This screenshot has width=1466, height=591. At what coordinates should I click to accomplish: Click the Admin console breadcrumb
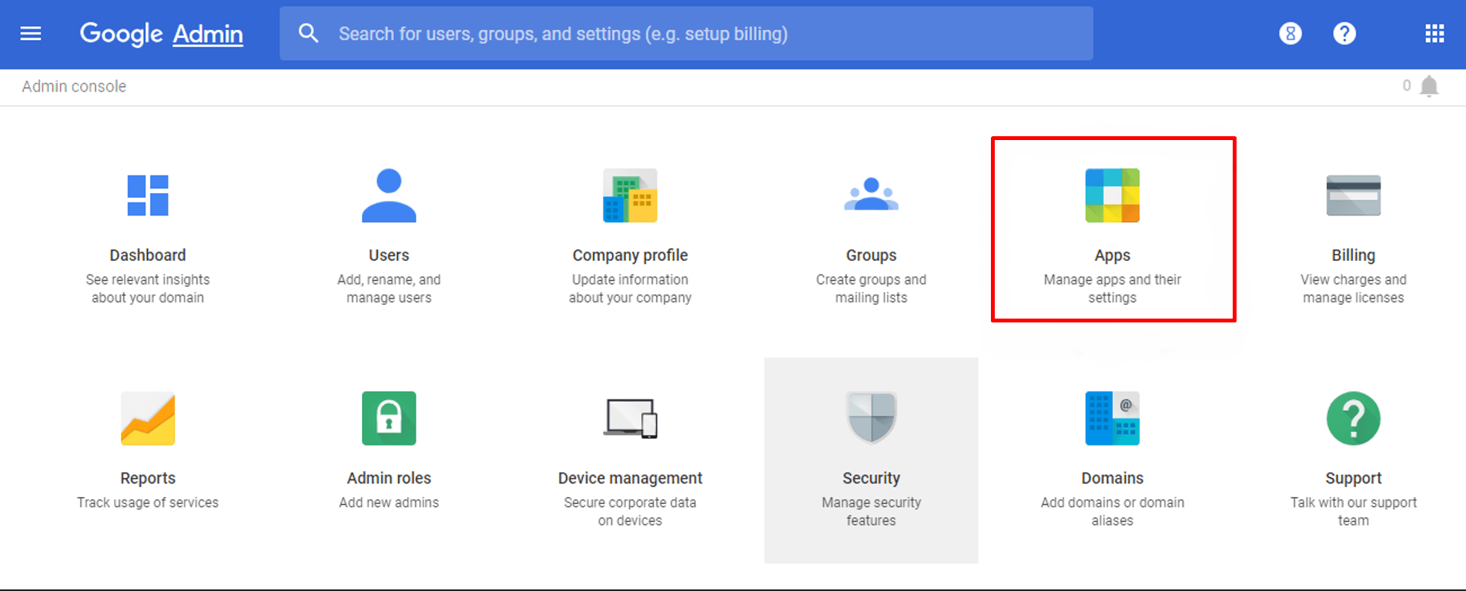pos(74,86)
